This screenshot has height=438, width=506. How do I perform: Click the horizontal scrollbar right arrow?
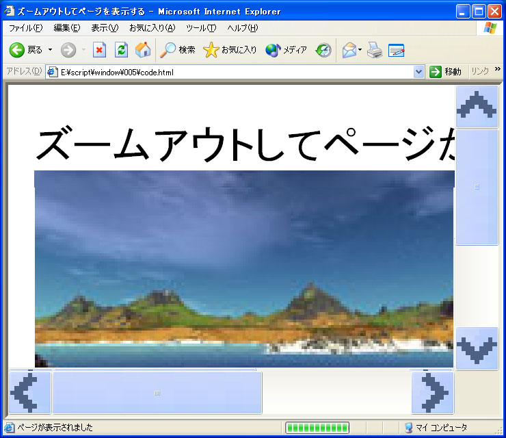pyautogui.click(x=433, y=392)
